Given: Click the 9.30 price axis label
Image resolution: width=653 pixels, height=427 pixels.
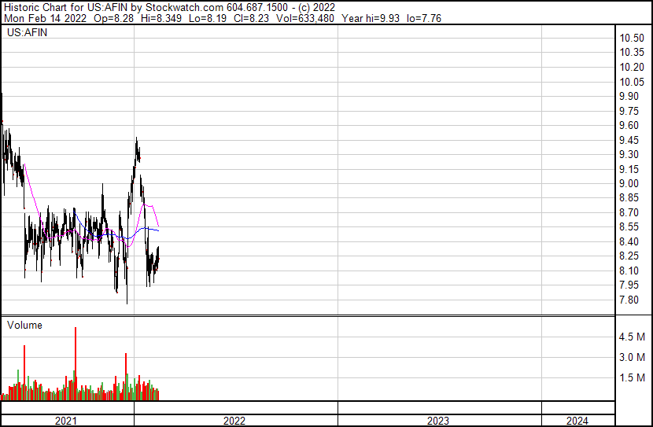Looking at the screenshot, I should pos(629,154).
